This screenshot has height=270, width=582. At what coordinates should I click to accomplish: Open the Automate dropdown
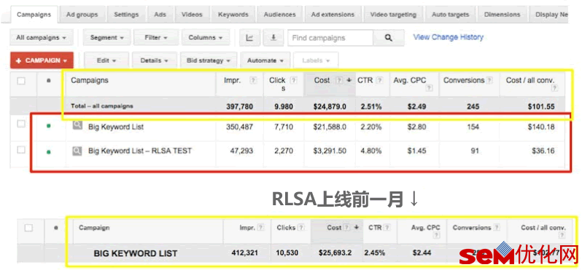(265, 60)
